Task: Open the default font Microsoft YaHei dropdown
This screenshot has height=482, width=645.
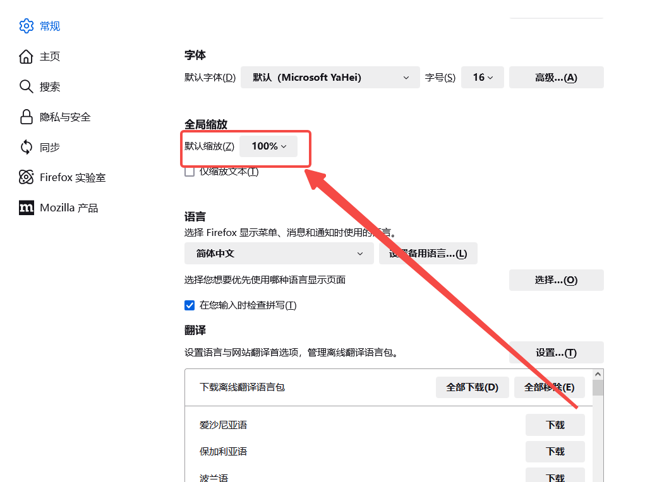Action: click(330, 77)
